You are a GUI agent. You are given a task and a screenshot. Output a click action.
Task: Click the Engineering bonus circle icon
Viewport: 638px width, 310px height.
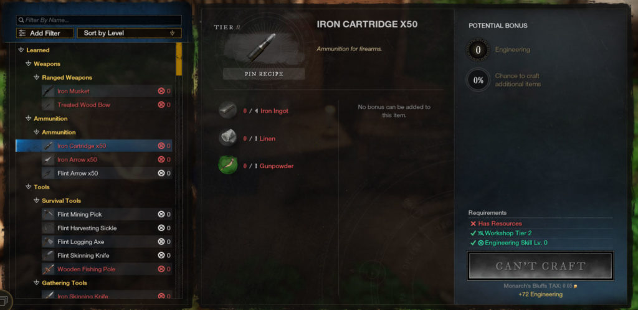tap(478, 50)
